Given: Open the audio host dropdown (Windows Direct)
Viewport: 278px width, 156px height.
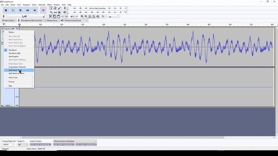Looking at the screenshot, I should [x=9, y=20].
